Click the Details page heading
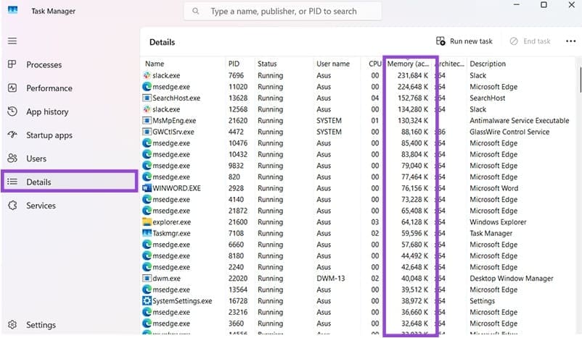The image size is (582, 338). pyautogui.click(x=163, y=42)
